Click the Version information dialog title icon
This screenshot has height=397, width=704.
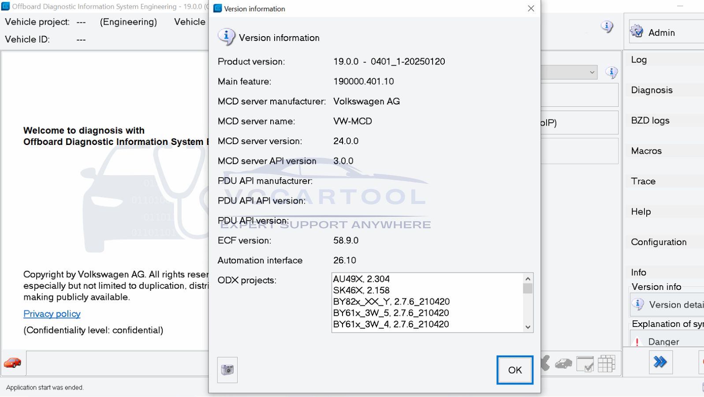point(217,8)
